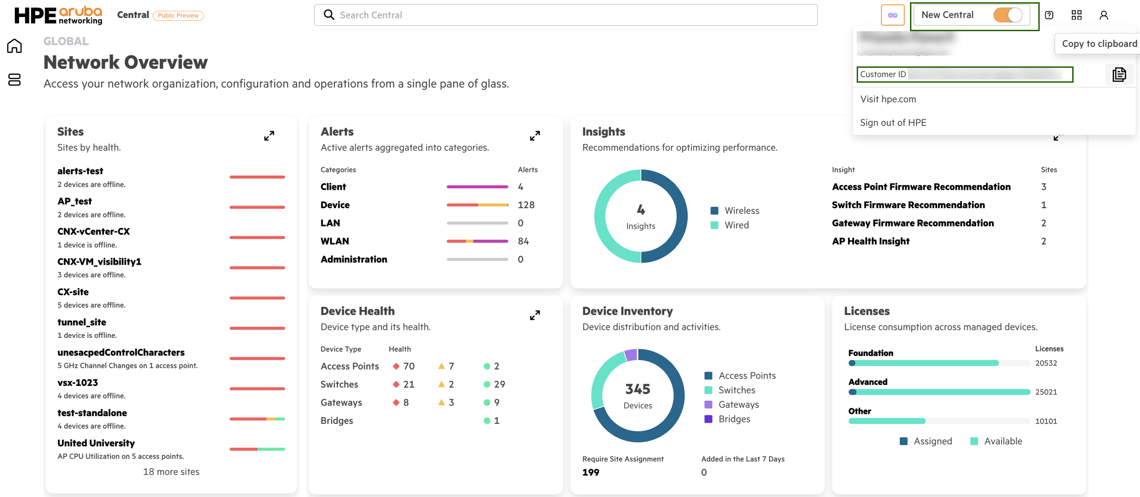Image resolution: width=1140 pixels, height=497 pixels.
Task: Click the Foundation license bar
Action: (x=939, y=363)
